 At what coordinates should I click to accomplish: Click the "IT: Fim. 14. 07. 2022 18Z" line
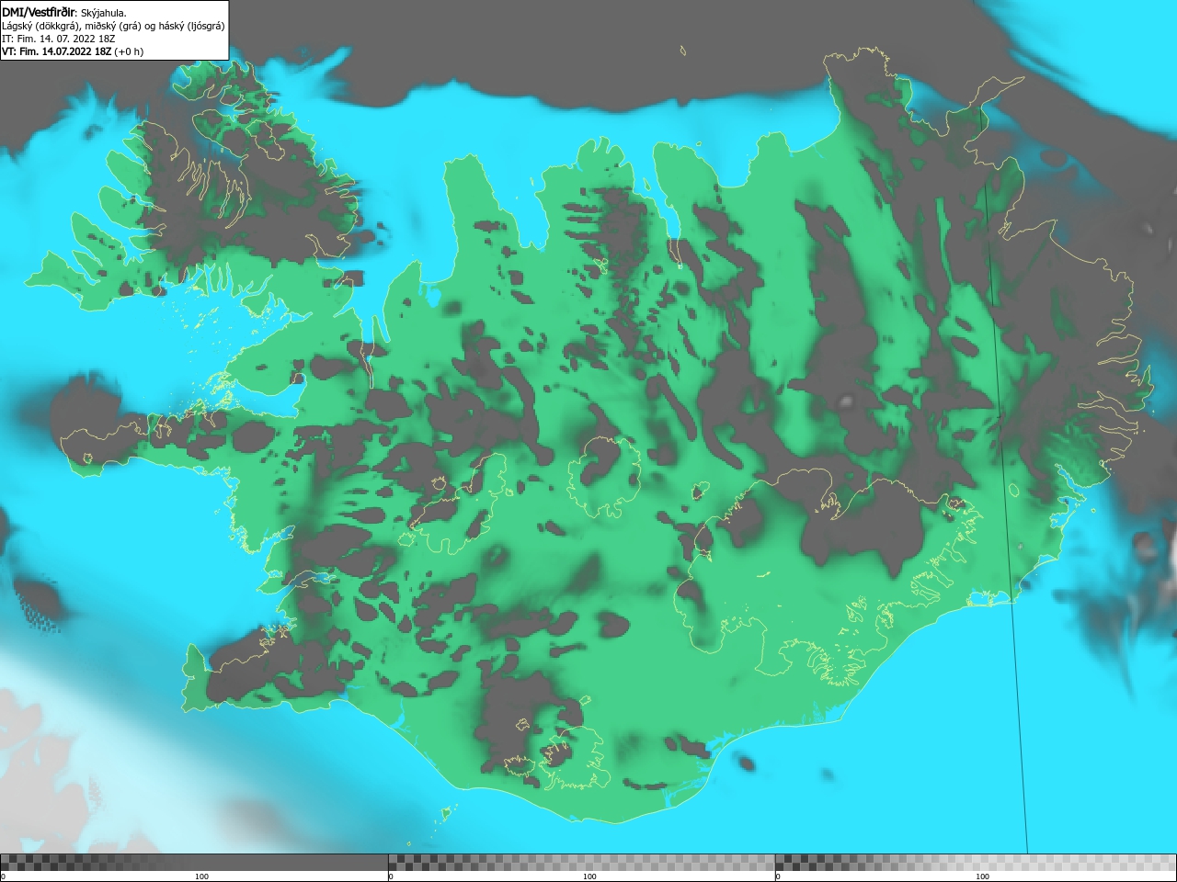coord(58,39)
